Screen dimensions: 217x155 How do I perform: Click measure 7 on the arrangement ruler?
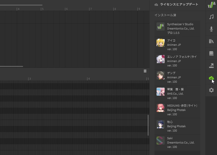click(x=90, y=9)
